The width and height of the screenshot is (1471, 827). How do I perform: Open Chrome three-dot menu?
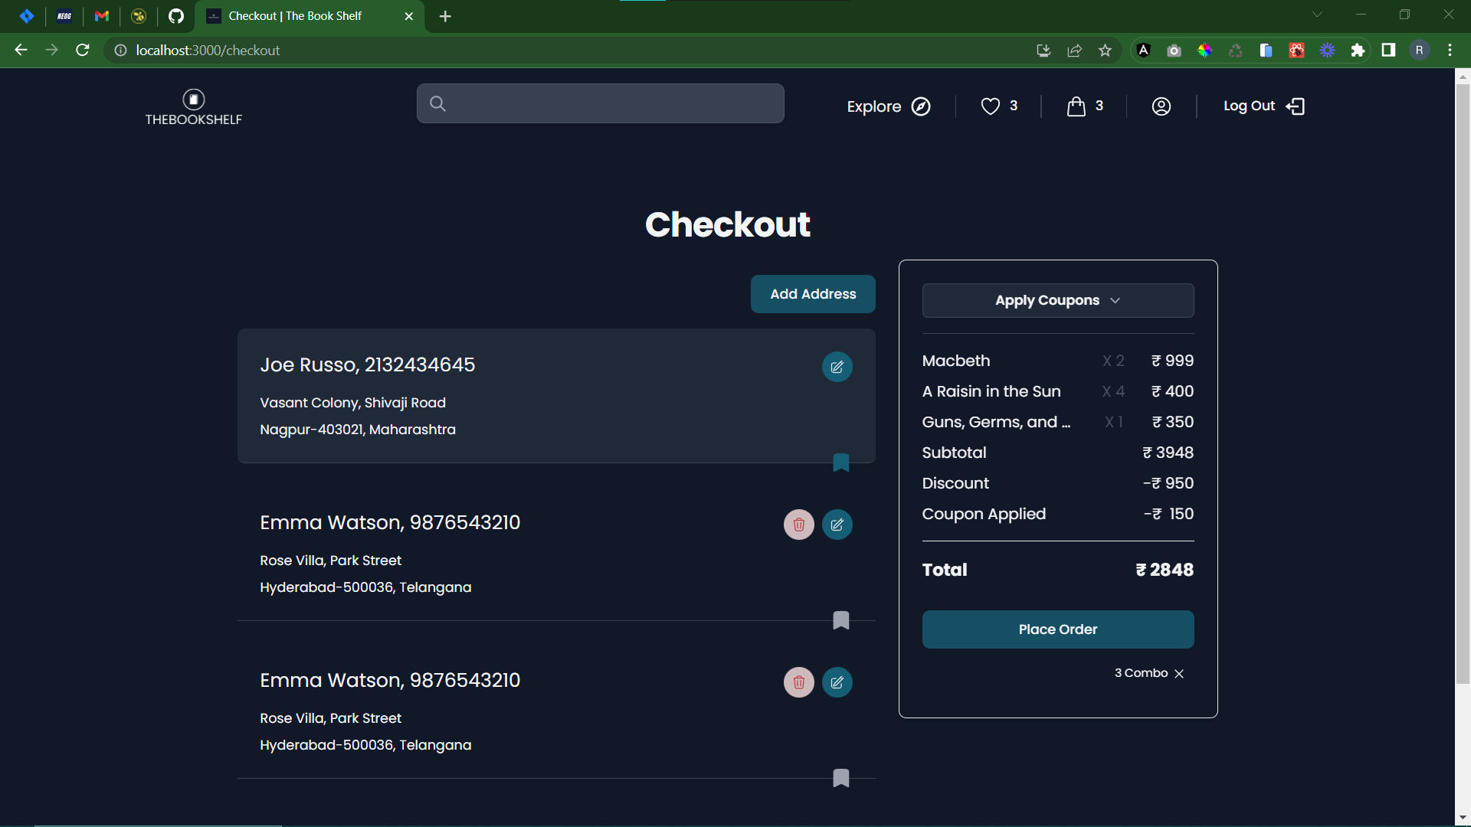1450,51
